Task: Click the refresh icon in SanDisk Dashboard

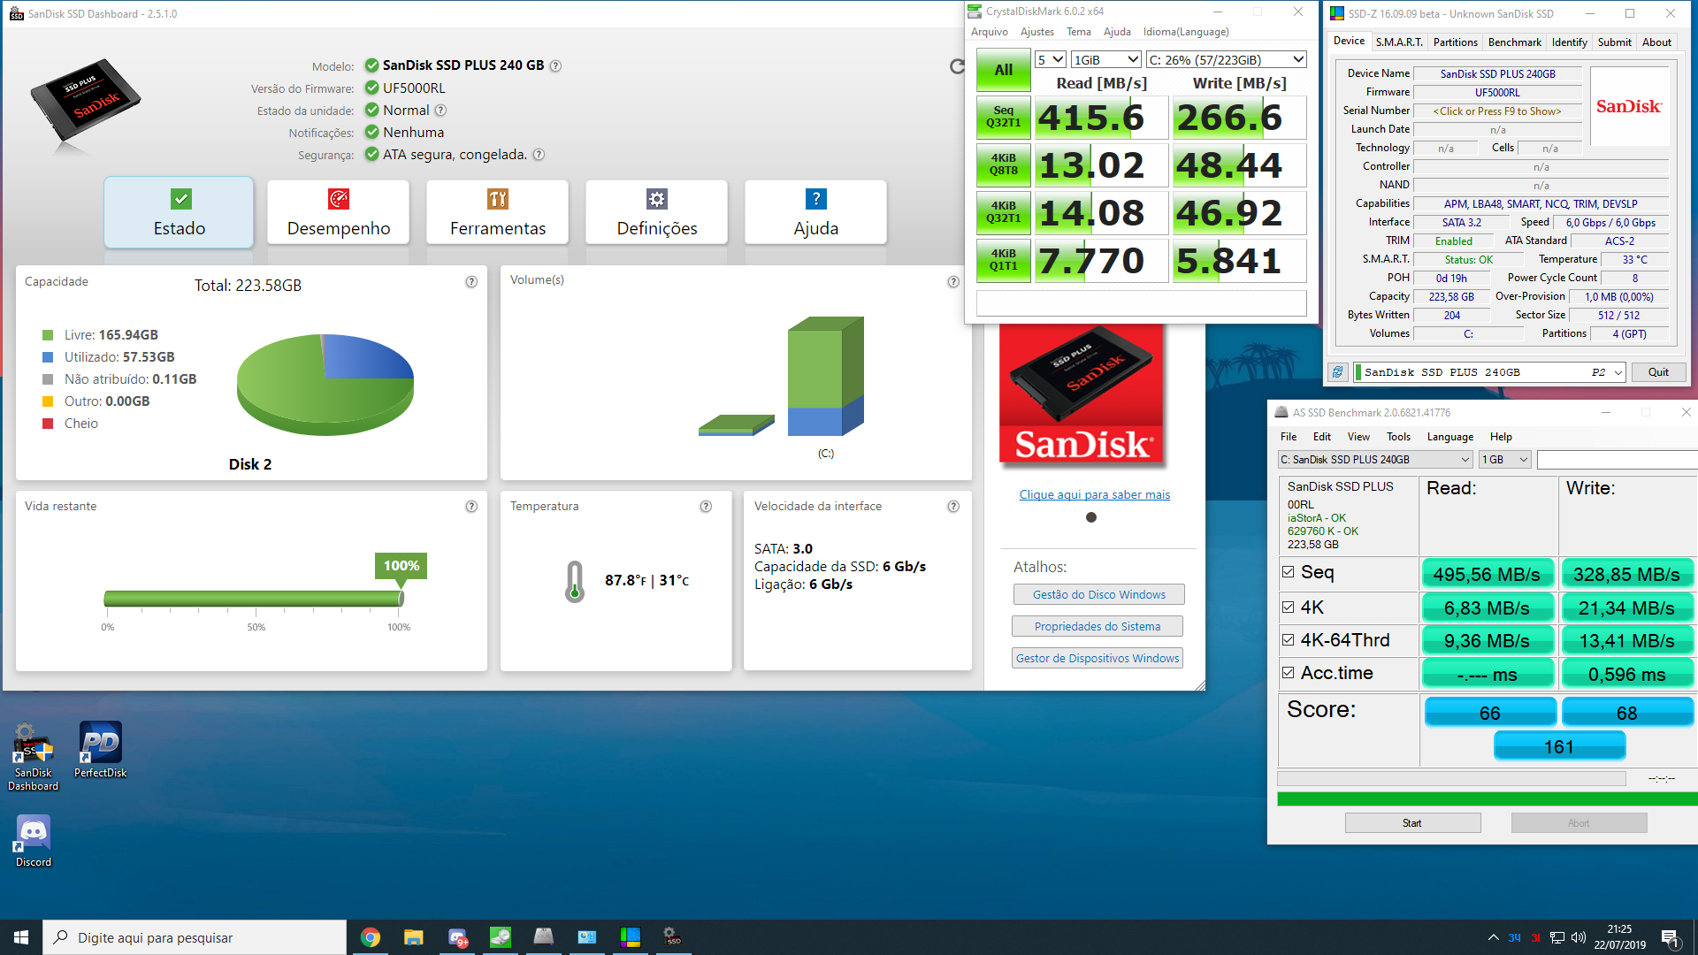Action: [957, 66]
